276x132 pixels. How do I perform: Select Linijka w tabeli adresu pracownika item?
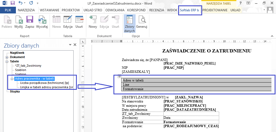point(46,87)
